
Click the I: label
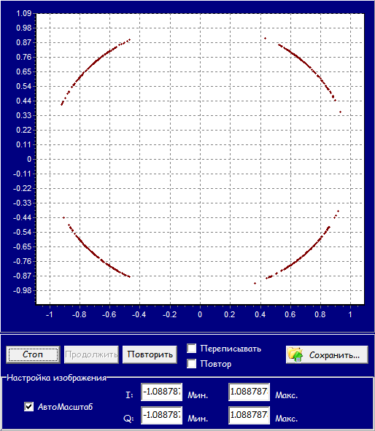129,395
